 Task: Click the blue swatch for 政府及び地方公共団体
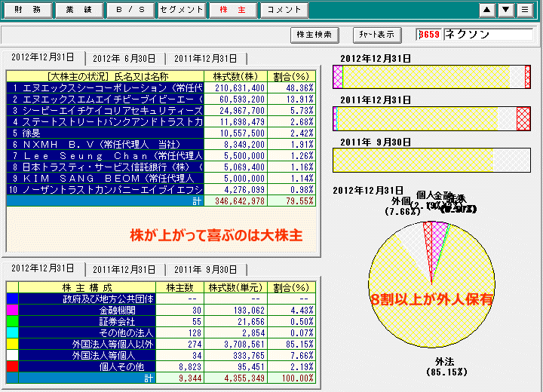13,299
